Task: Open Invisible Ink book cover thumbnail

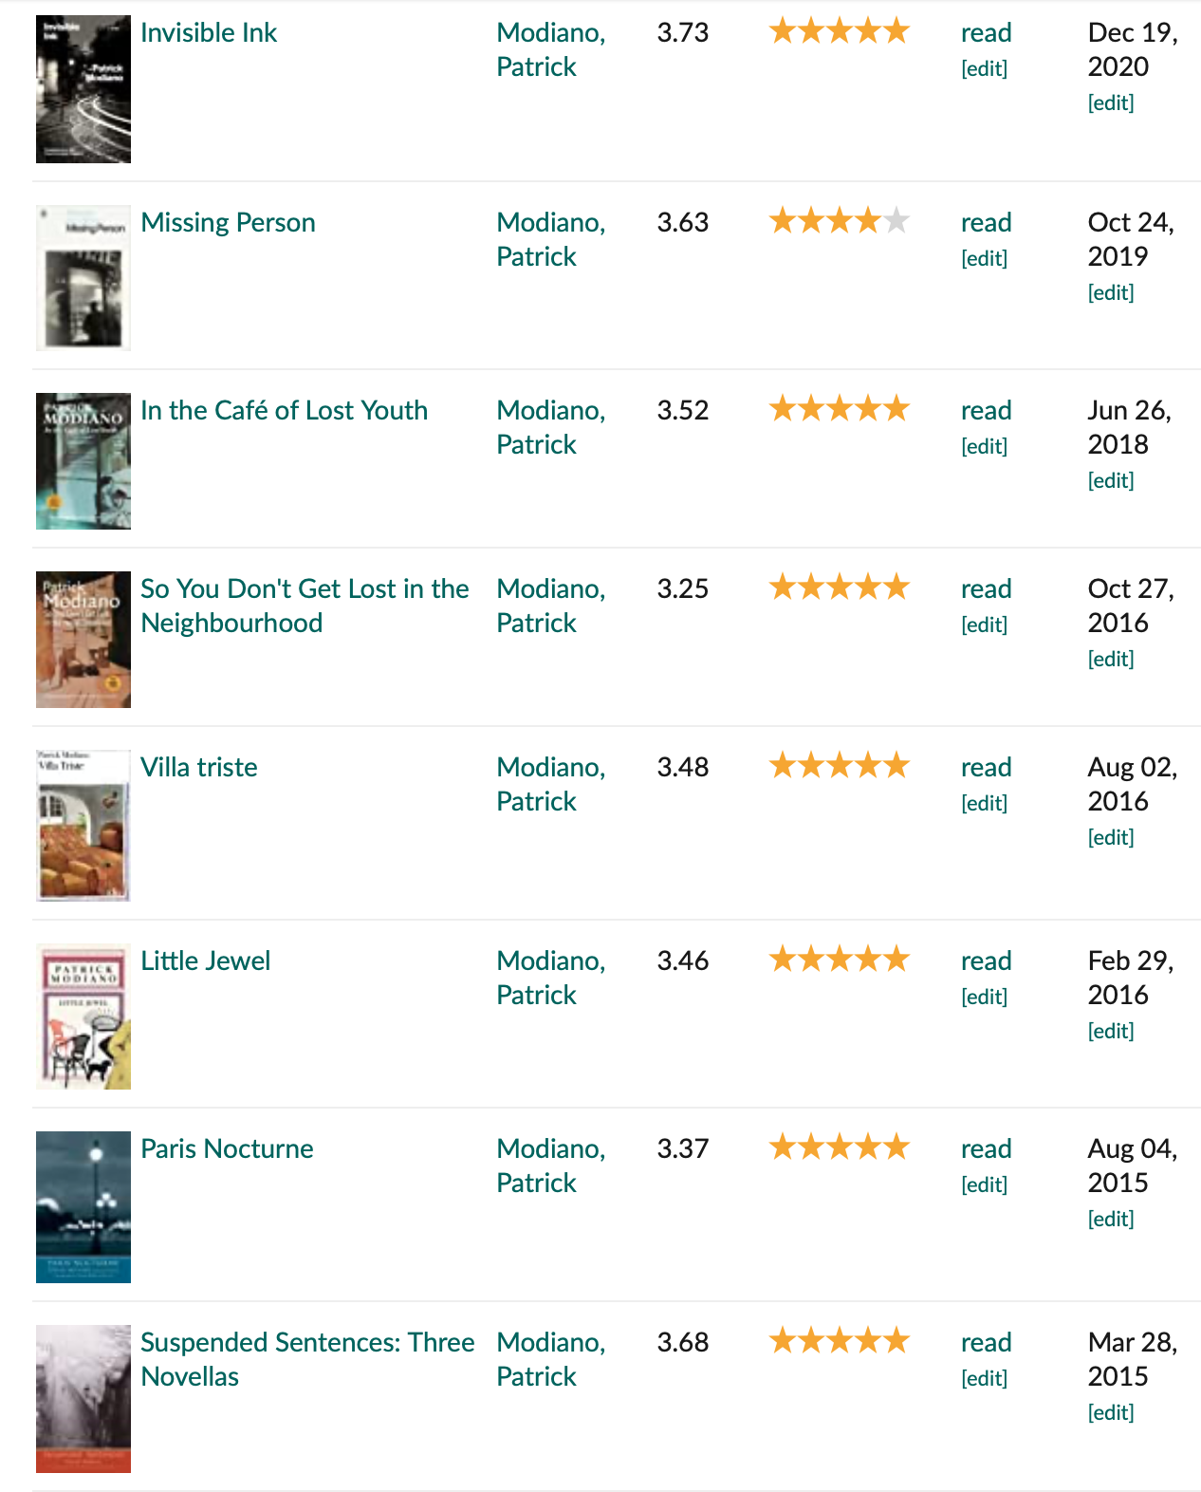Action: (83, 89)
